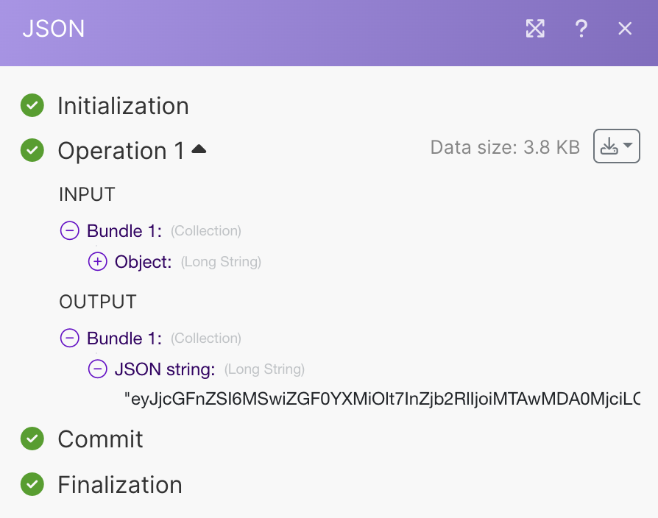658x518 pixels.
Task: Click the Data size 3.8 KB label
Action: pyautogui.click(x=505, y=147)
